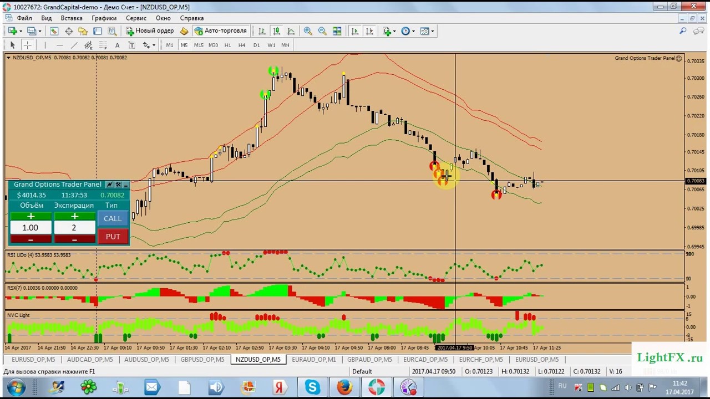
Task: Switch to GBPUSD_OP,M5 chart tab
Action: point(202,360)
